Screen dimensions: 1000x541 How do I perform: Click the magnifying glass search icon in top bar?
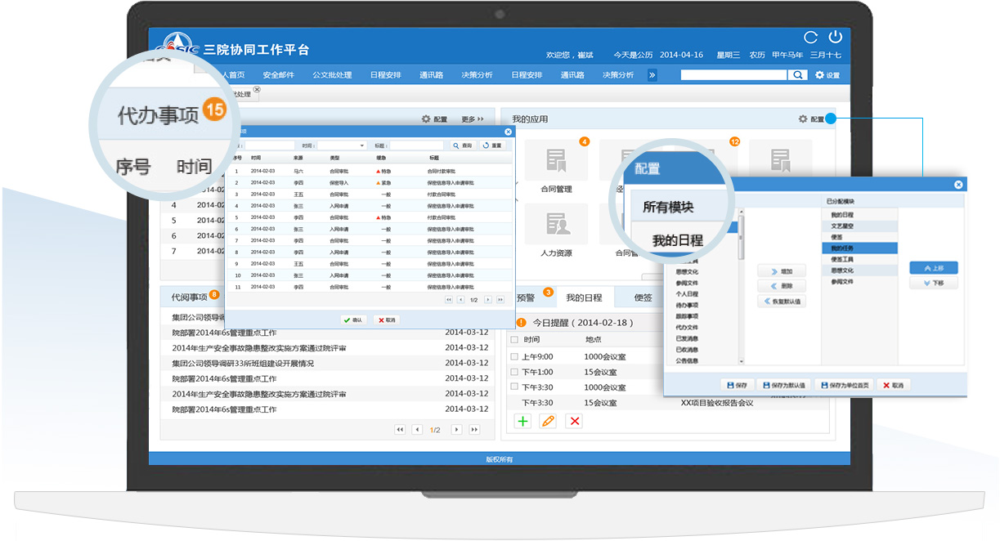(x=798, y=74)
